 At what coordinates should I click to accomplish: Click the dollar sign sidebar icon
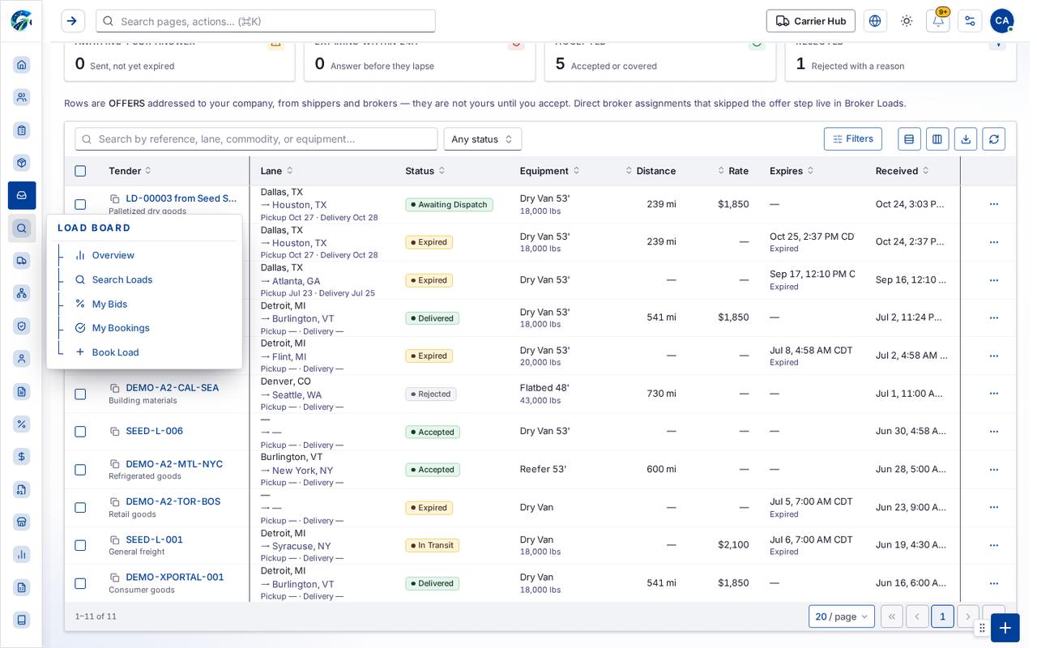22,457
